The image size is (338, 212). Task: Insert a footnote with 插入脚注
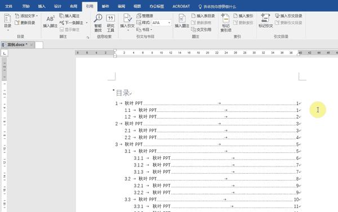[x=50, y=22]
